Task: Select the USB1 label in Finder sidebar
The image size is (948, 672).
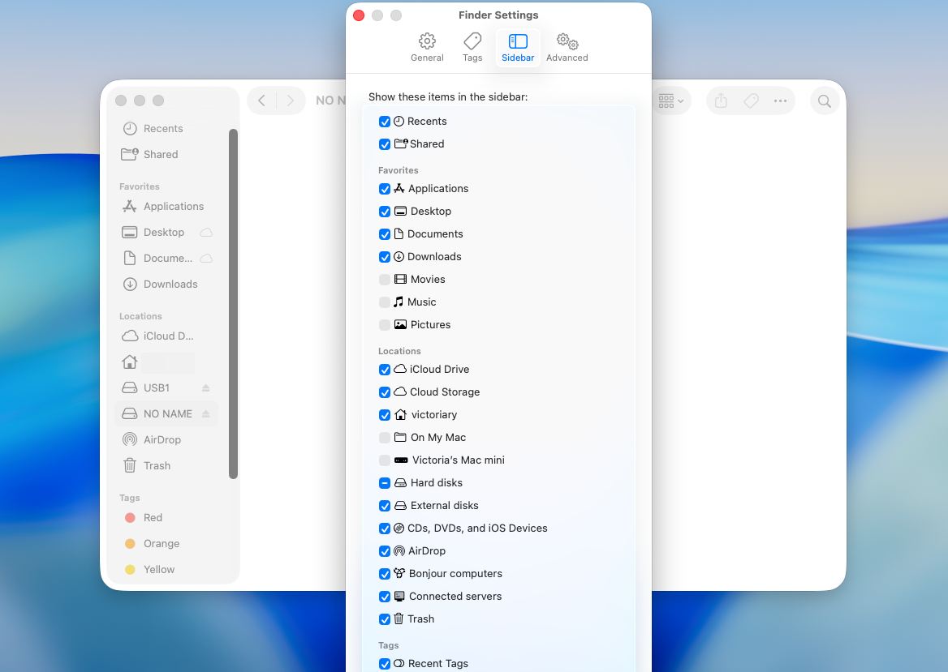Action: (156, 387)
